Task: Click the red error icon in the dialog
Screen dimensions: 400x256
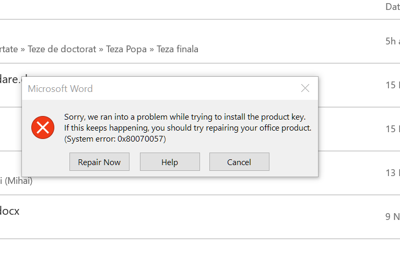Action: click(43, 127)
